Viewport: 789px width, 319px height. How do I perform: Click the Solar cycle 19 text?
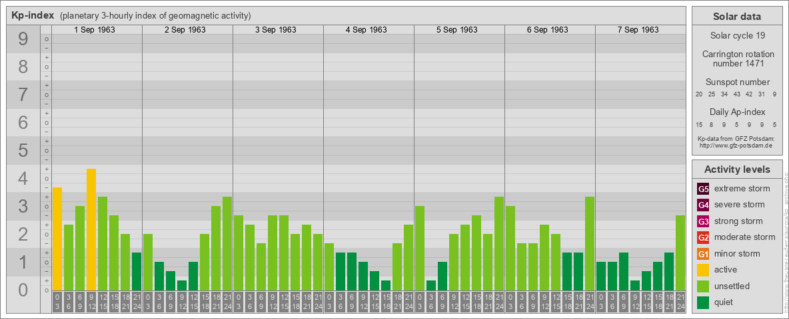point(736,36)
